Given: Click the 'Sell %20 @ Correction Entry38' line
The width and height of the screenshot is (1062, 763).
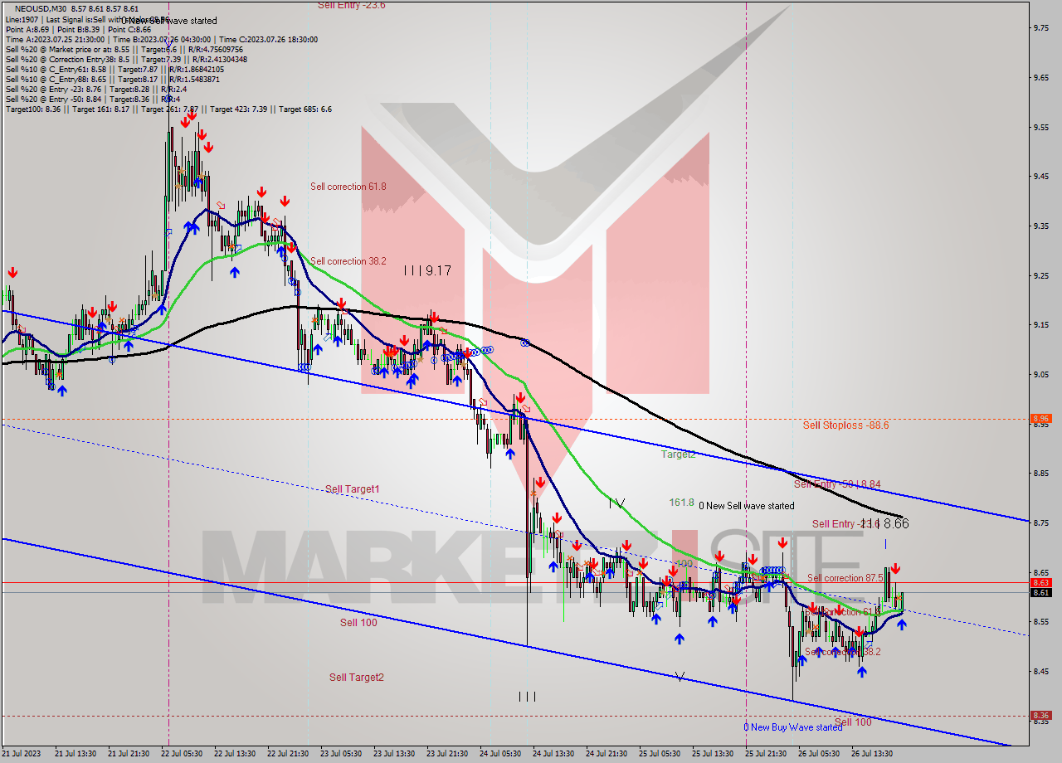Looking at the screenshot, I should click(126, 59).
